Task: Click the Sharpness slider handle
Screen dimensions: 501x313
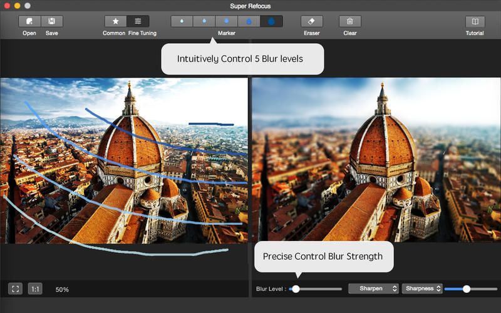Action: 467,289
